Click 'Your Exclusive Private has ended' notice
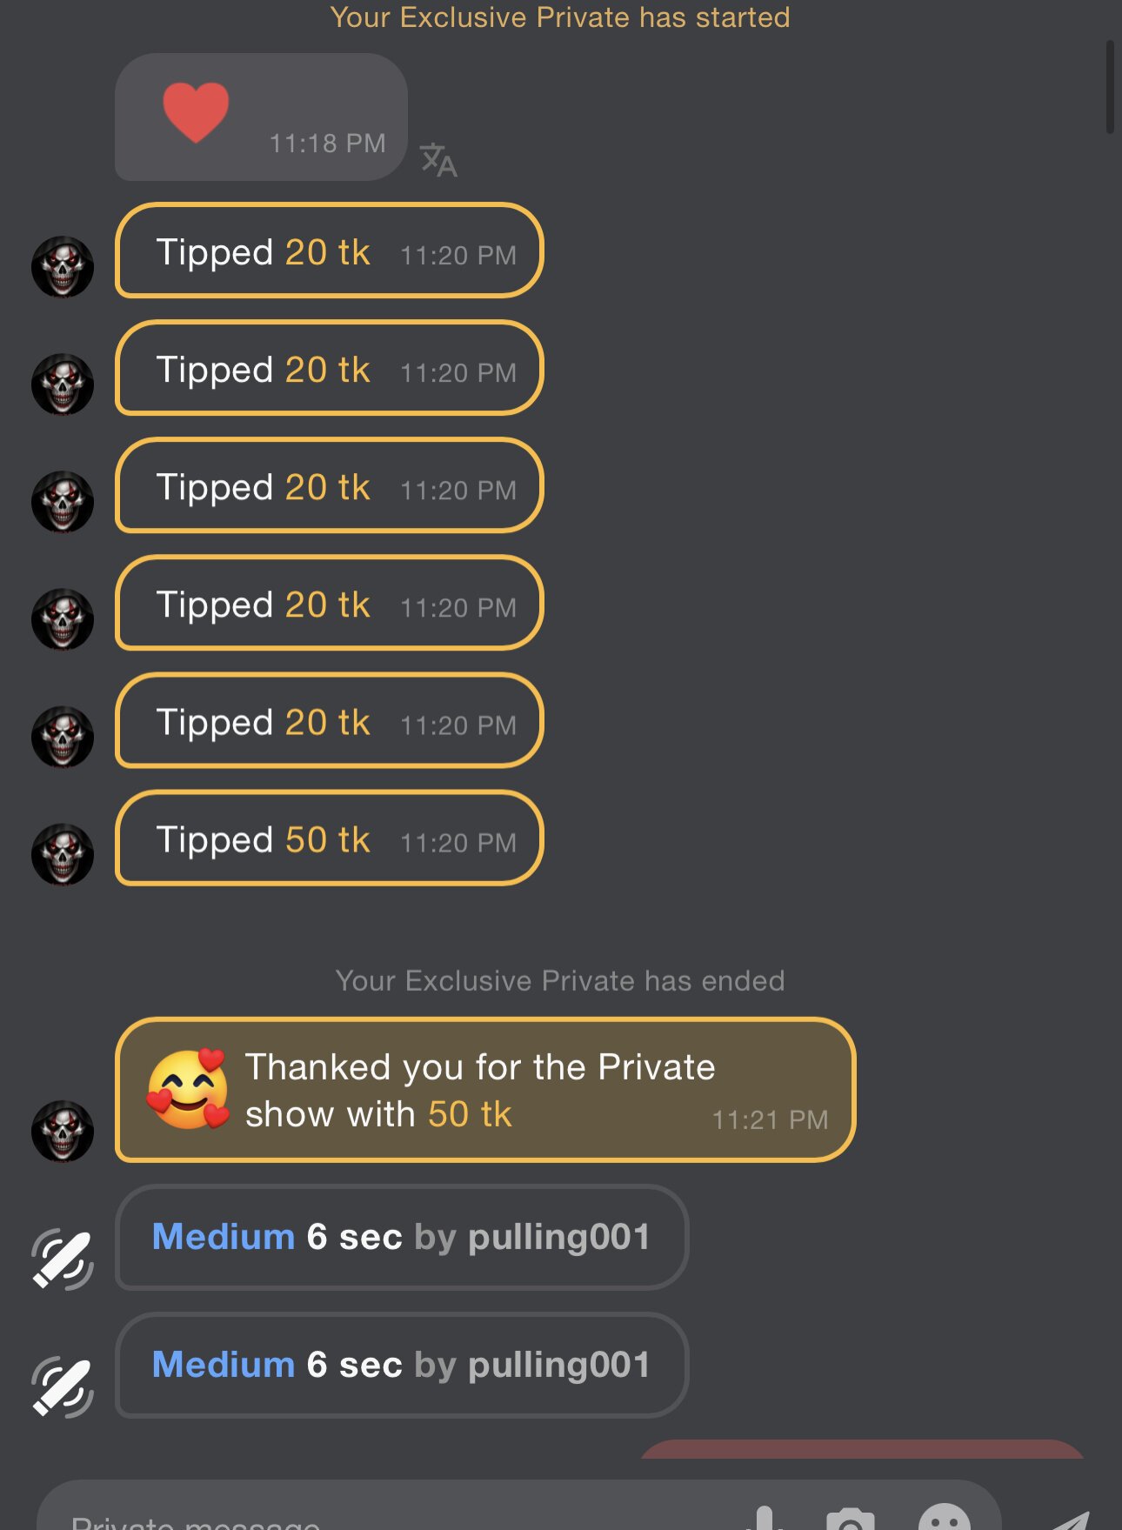The width and height of the screenshot is (1122, 1530). click(x=560, y=980)
